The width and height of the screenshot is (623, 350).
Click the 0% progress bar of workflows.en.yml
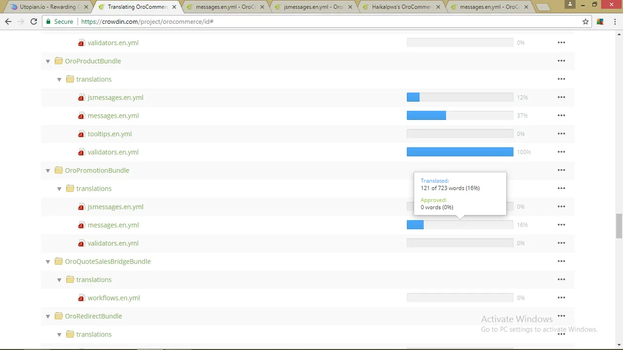point(460,298)
